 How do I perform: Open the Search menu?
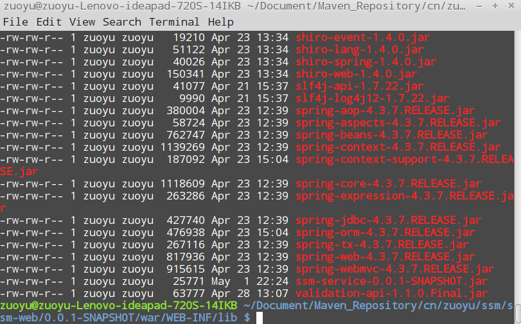pyautogui.click(x=121, y=22)
